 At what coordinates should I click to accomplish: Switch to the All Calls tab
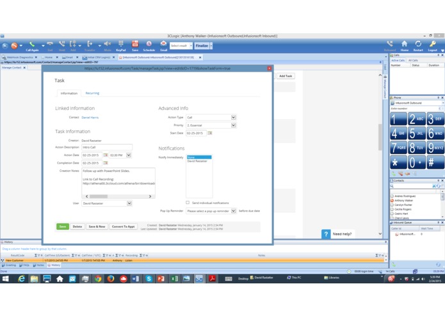[x=413, y=60]
